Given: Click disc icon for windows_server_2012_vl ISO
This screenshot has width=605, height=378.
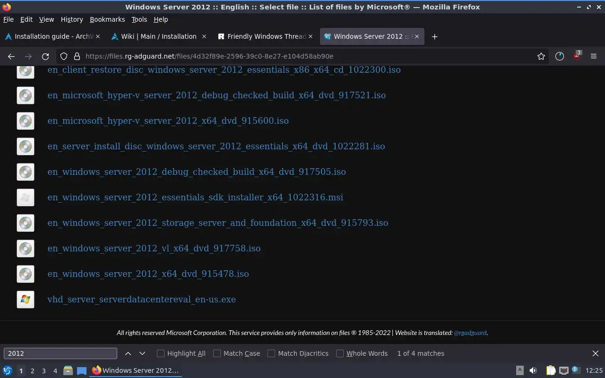Looking at the screenshot, I should (x=26, y=249).
